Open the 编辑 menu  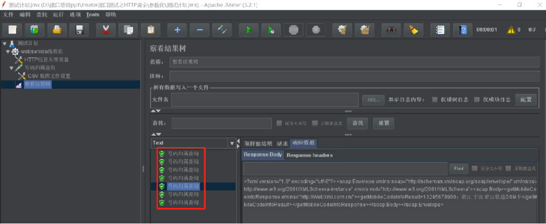[x=25, y=14]
